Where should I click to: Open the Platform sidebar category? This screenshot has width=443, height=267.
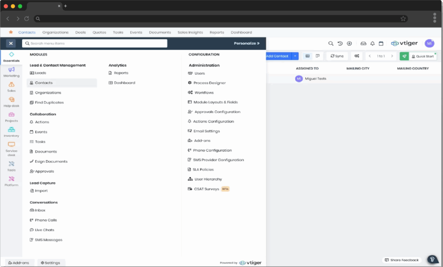click(x=11, y=181)
